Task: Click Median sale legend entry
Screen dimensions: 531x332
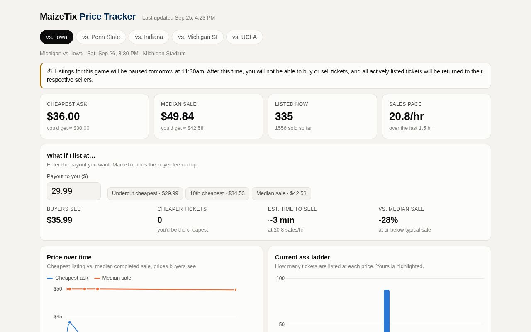Action: click(113, 278)
